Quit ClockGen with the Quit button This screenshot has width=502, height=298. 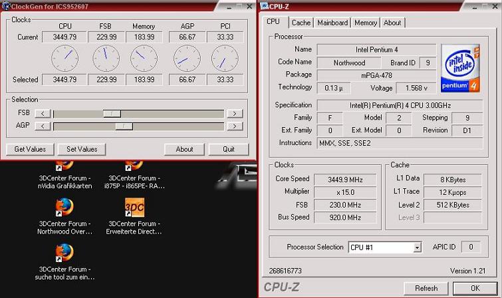coord(229,149)
